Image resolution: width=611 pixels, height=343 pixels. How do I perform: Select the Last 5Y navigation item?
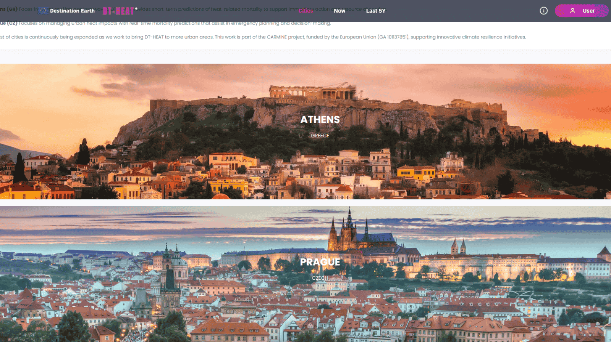[375, 11]
